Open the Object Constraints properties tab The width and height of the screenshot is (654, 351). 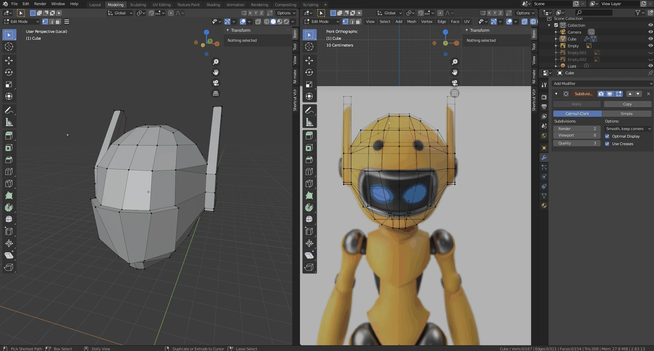(544, 186)
